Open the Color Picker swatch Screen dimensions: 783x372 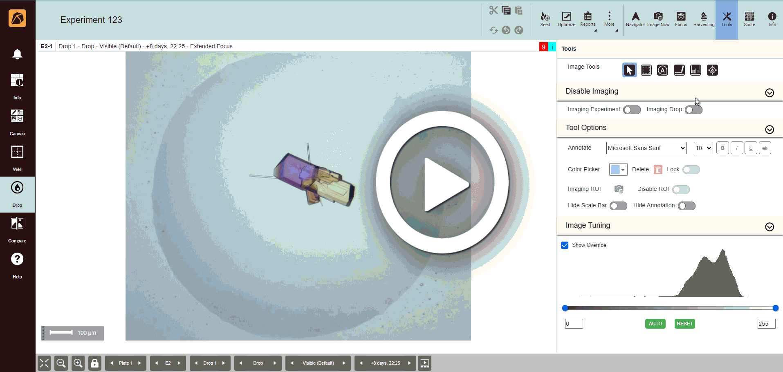tap(618, 170)
